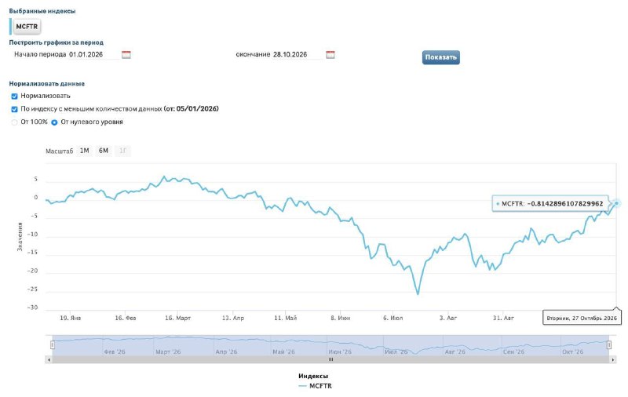Screen dimensions: 628x397
Task: Click the Нормализовать данные heading
Action: (47, 84)
